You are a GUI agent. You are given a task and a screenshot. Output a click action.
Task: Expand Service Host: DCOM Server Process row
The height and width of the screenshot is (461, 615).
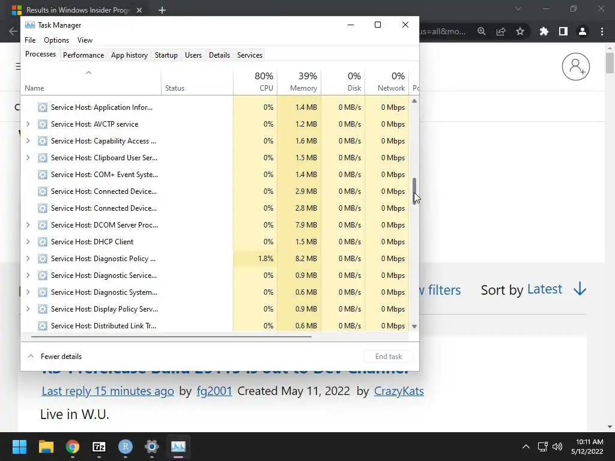[x=28, y=225]
